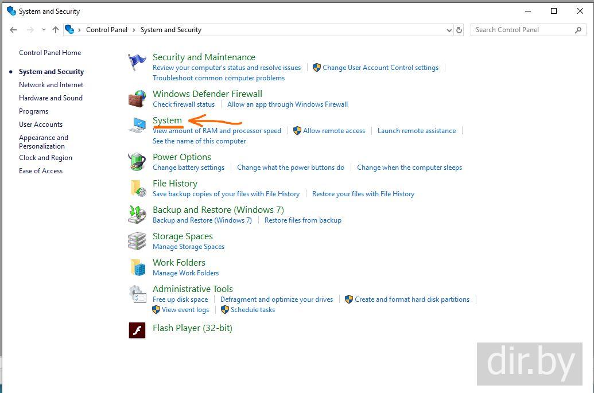Change what the power buttons do
The height and width of the screenshot is (393, 594).
pos(290,168)
